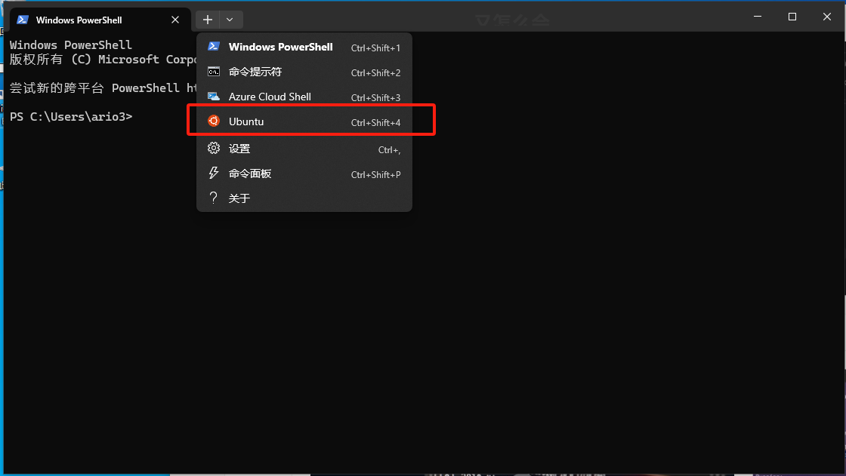Click the PowerShell icon in the menu
The image size is (846, 476).
214,46
